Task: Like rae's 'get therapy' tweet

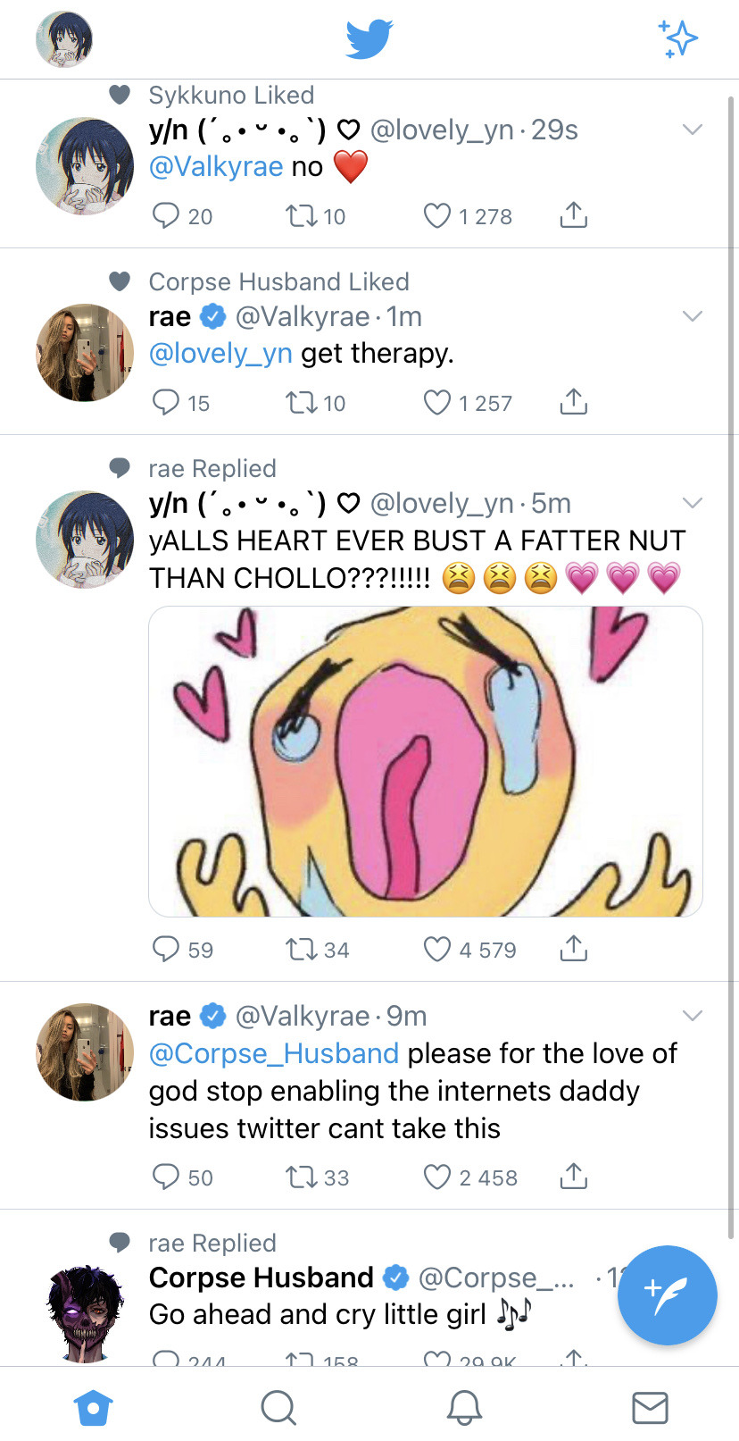Action: 436,403
